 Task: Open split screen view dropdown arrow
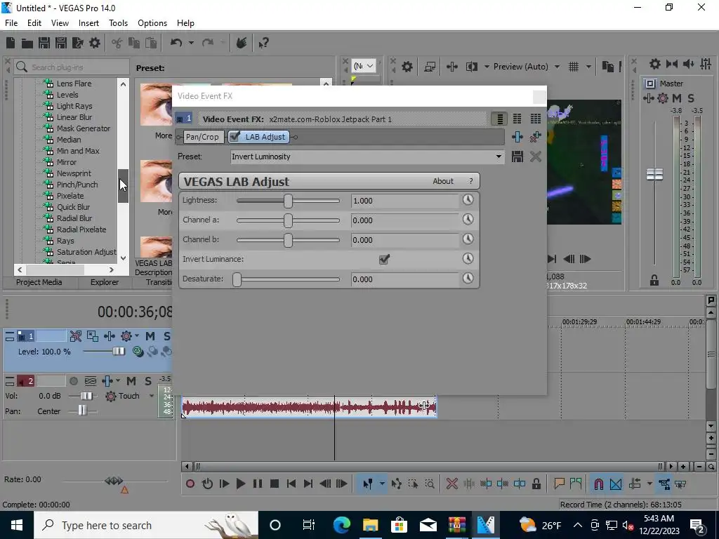[x=487, y=67]
